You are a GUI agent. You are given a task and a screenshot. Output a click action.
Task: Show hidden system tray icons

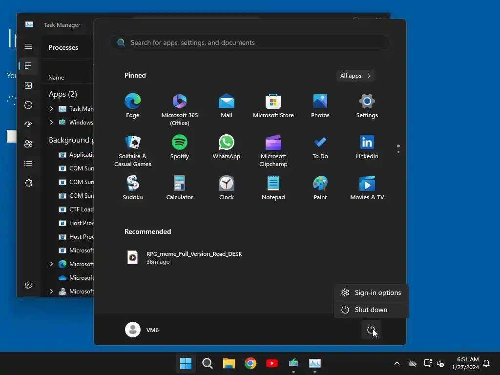pyautogui.click(x=397, y=363)
